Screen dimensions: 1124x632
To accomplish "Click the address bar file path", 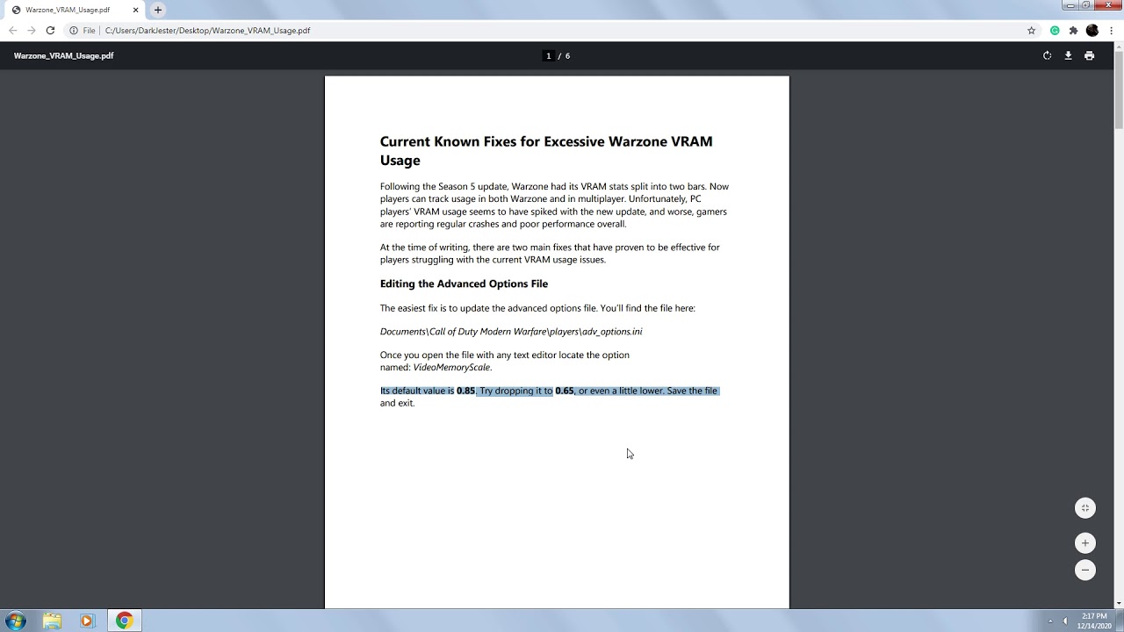I will coord(207,30).
